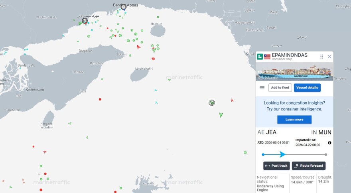
Task: Close the EPAMINONDAS vessel panel
Action: 329,57
